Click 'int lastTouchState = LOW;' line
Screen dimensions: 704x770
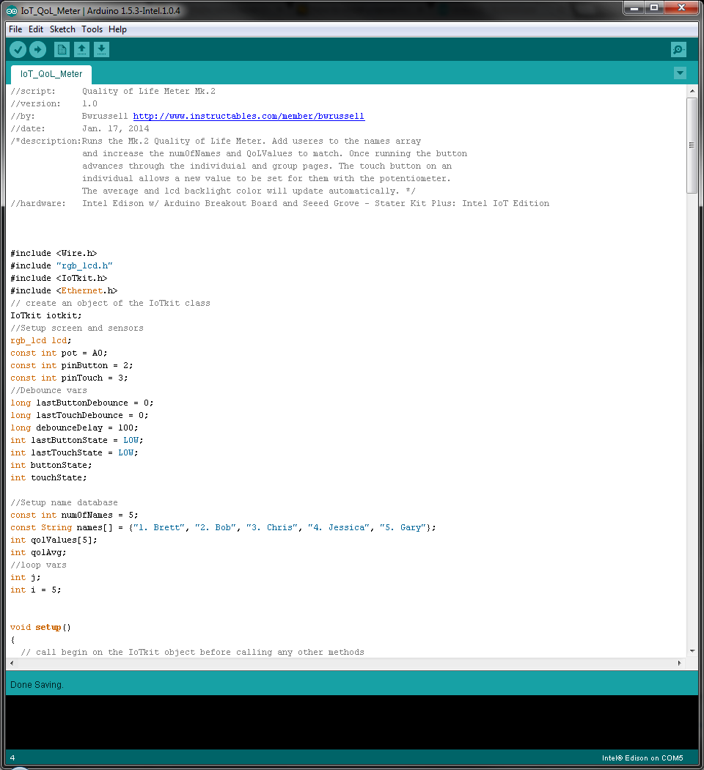point(74,452)
